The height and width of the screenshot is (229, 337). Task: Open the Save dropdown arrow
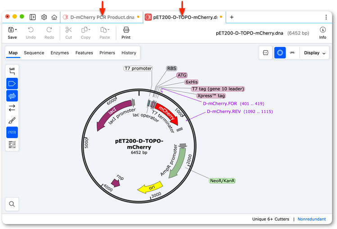pos(16,30)
